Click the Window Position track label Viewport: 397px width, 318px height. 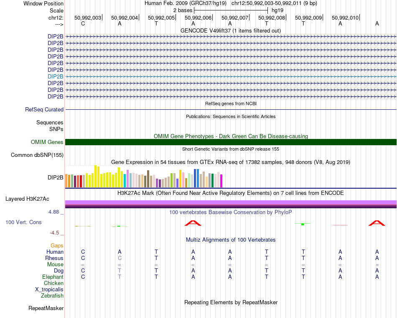[x=43, y=3]
